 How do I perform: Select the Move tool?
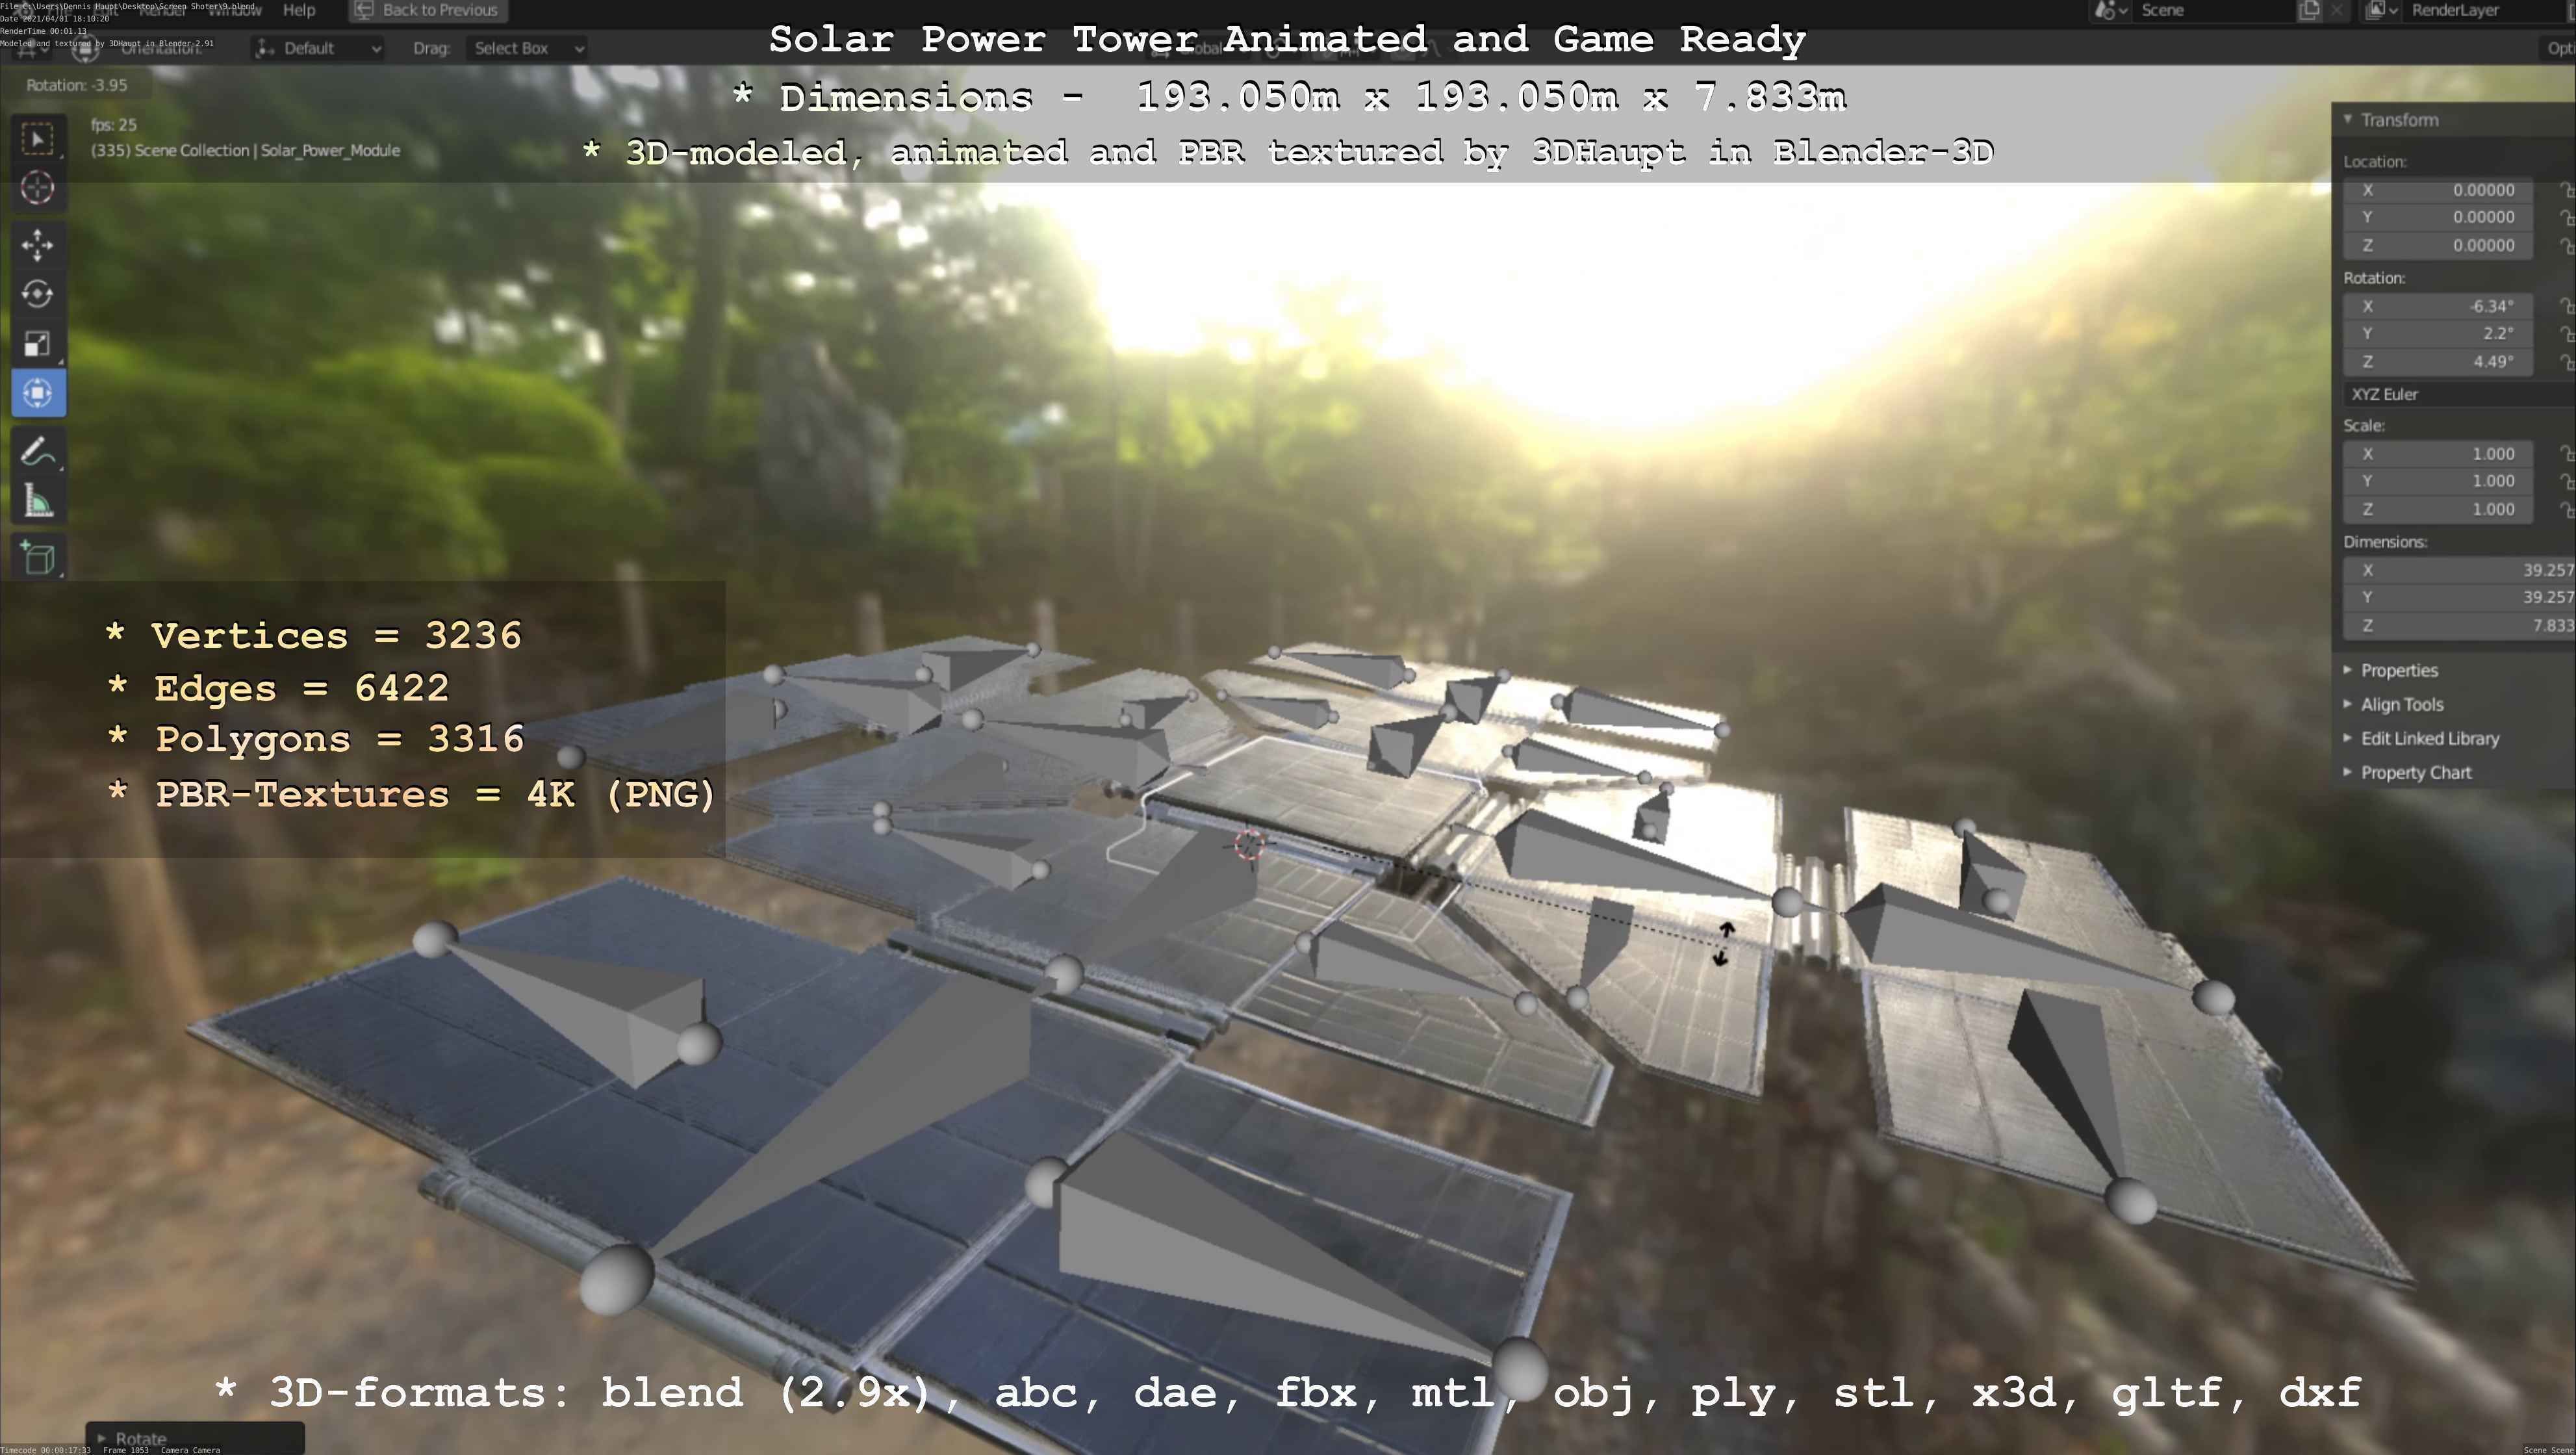(38, 245)
